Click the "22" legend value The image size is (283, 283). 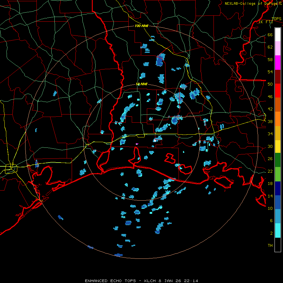(270, 171)
